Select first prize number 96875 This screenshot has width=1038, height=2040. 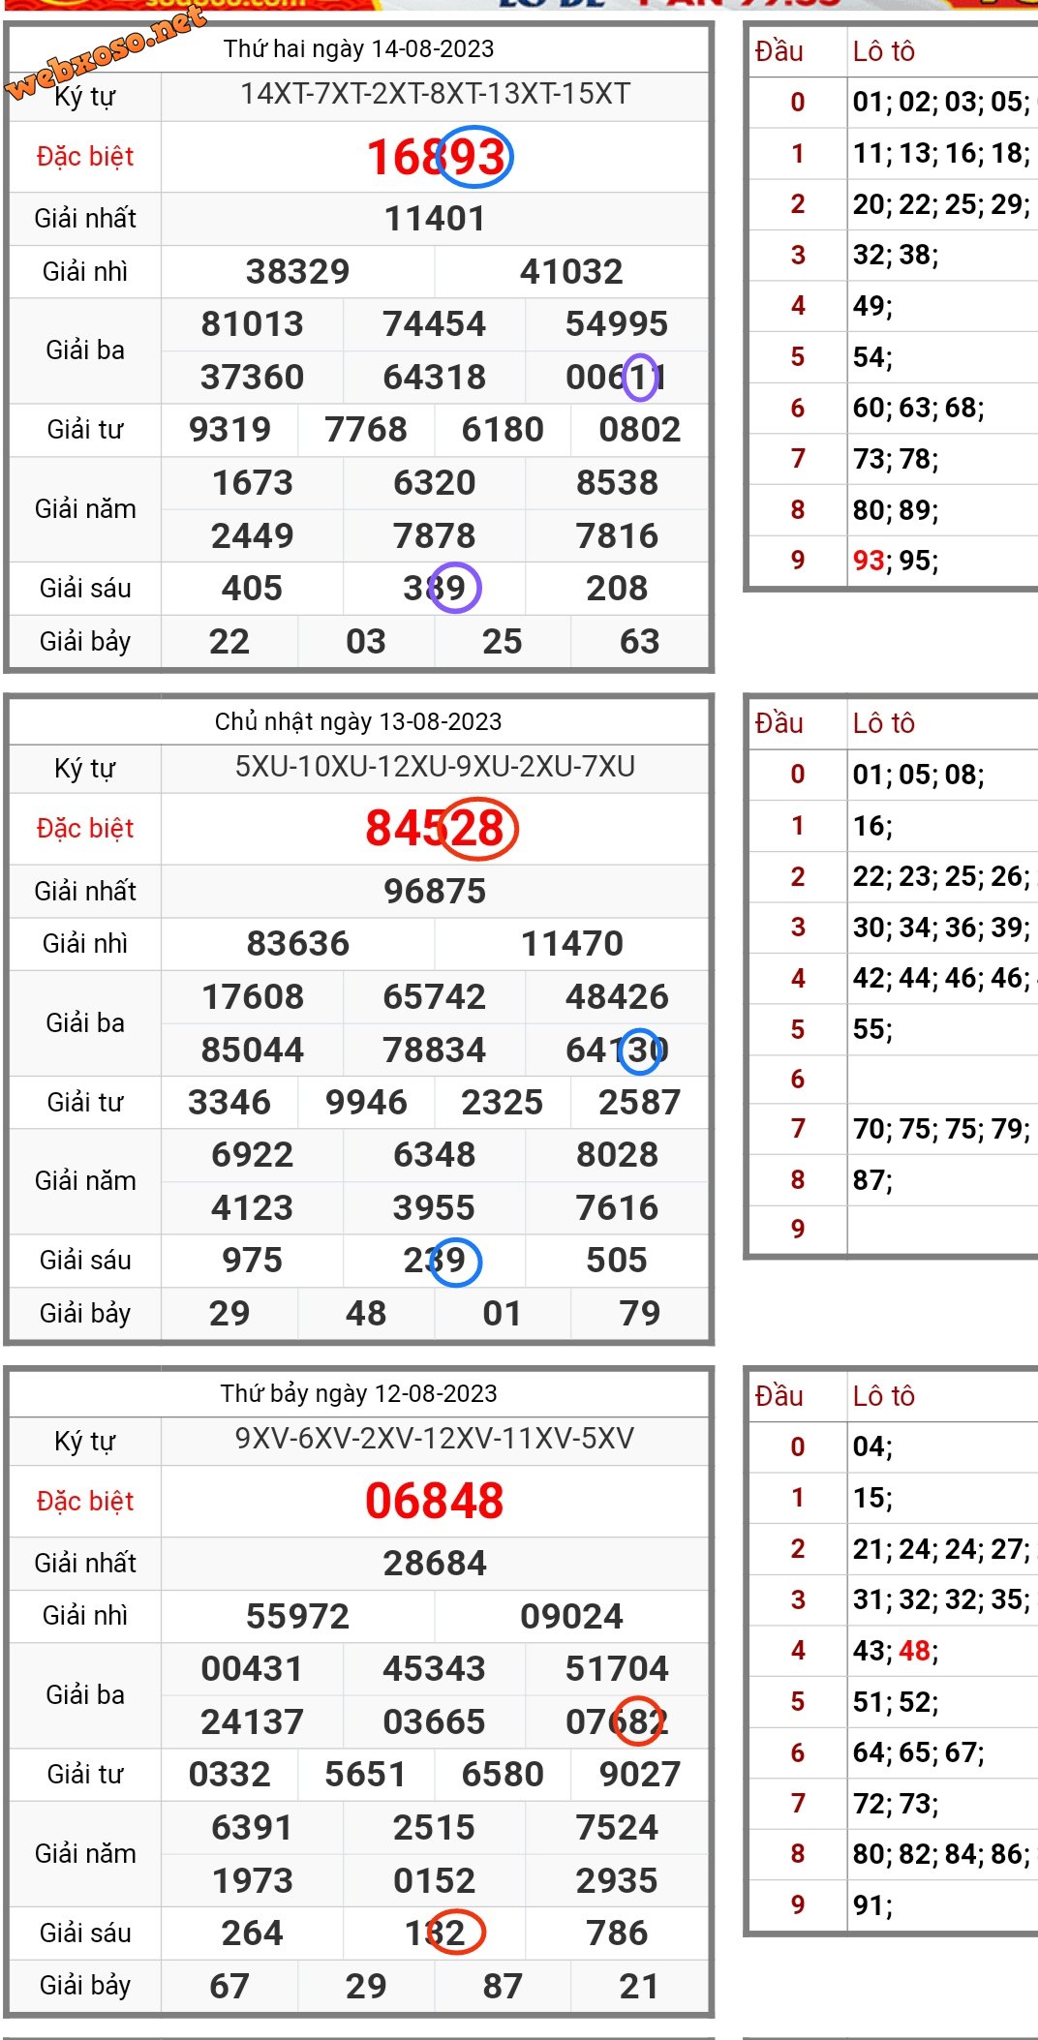(x=435, y=892)
